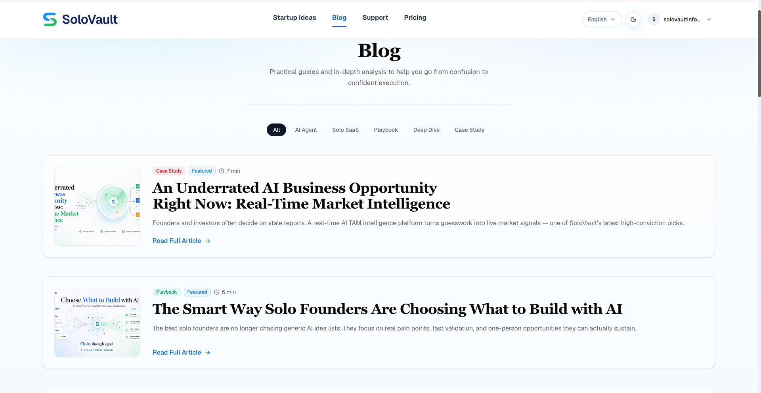Screen dimensions: 761x393
Task: Filter posts by Solo SaaS
Action: (345, 130)
